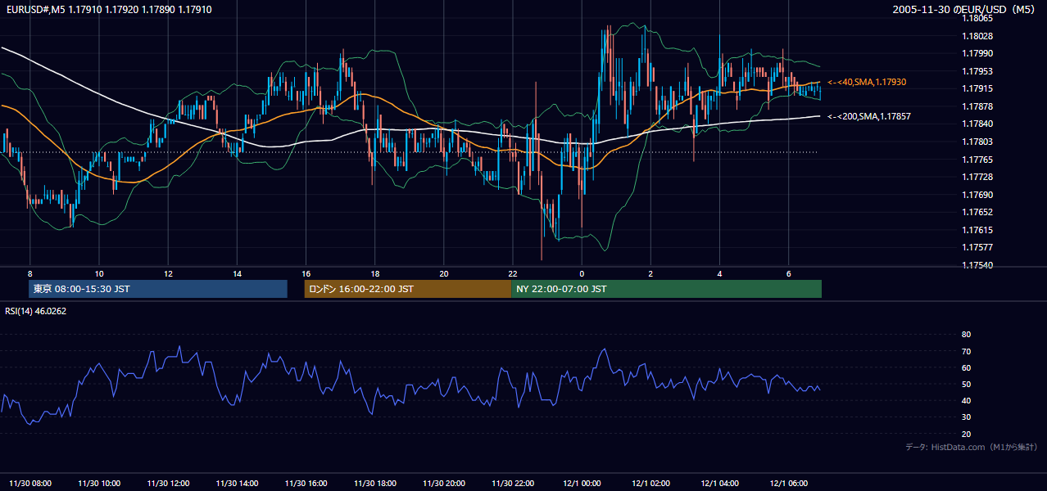Click RSI scale value 50
This screenshot has width=1047, height=491.
click(x=966, y=384)
